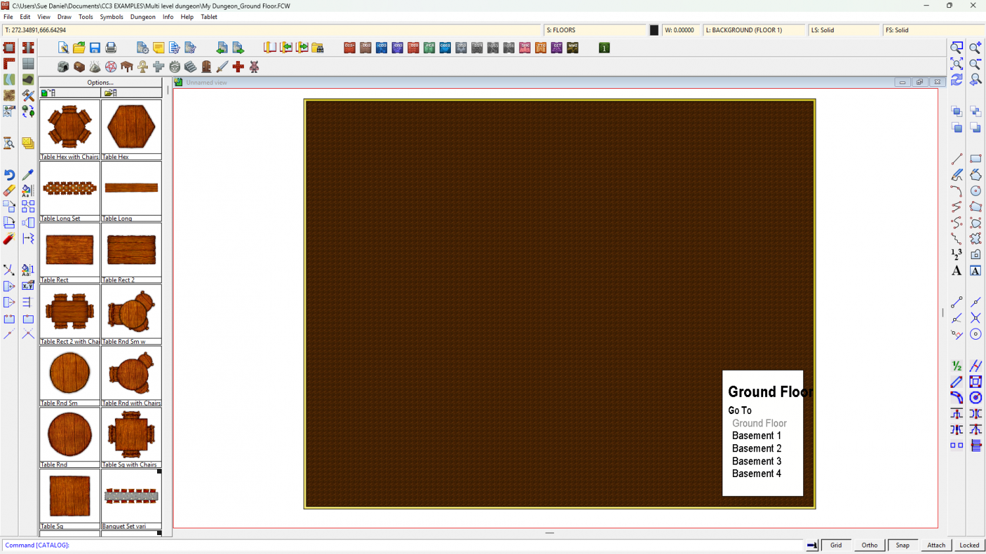Toggle Ortho mode
Viewport: 986px width, 554px height.
coord(869,545)
